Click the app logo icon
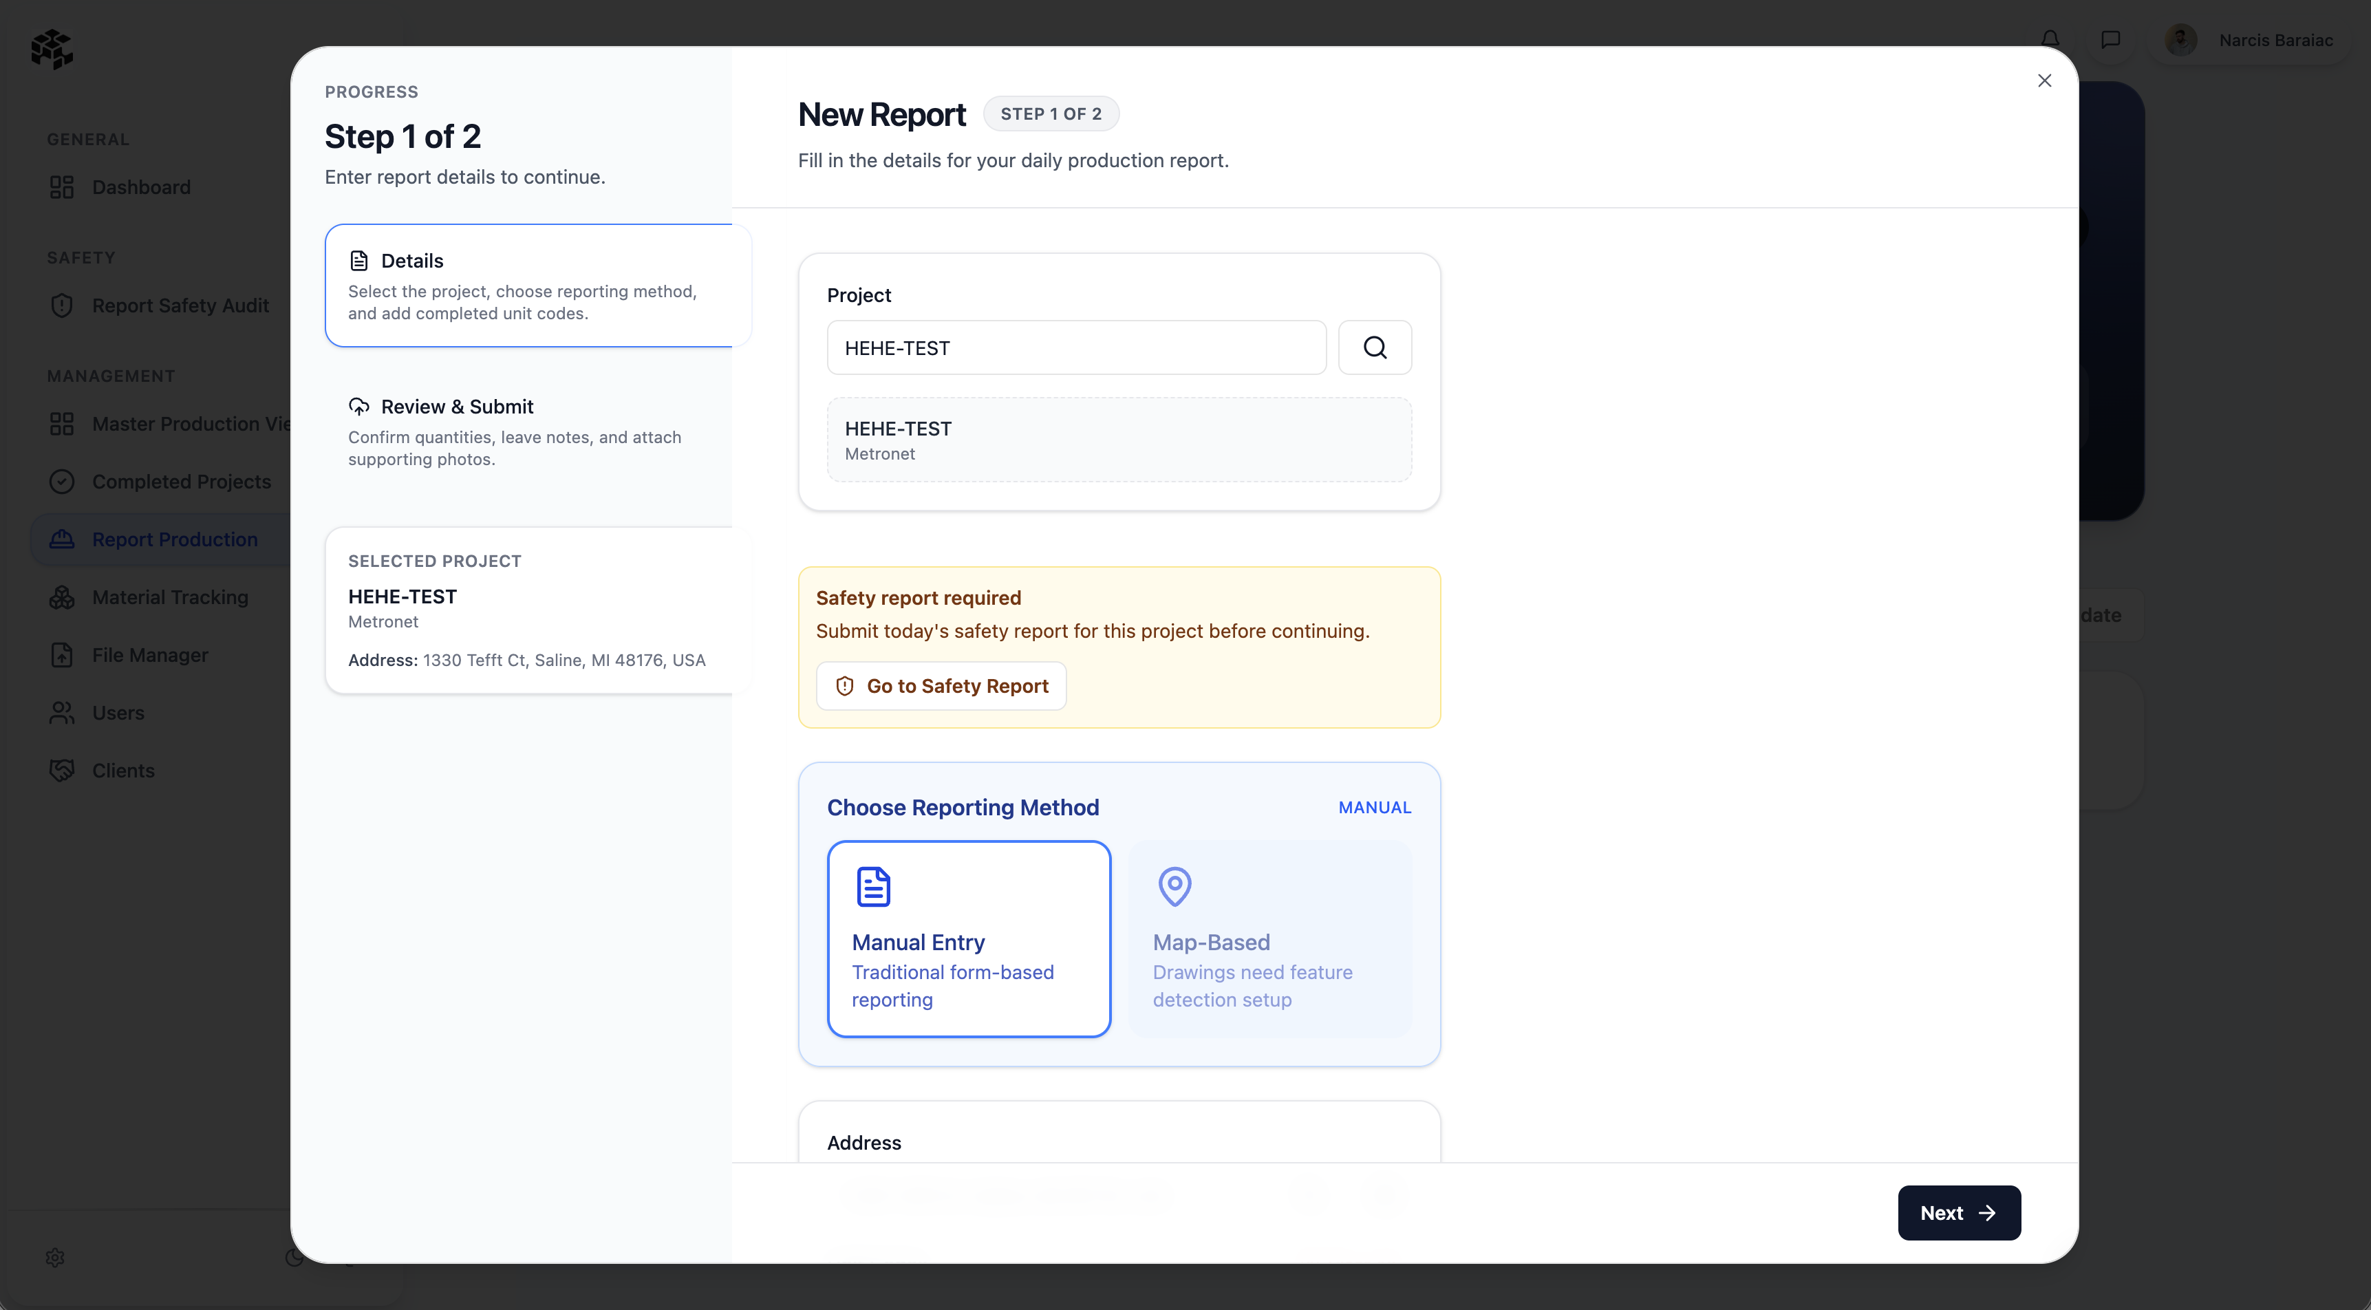Viewport: 2371px width, 1310px height. [52, 49]
